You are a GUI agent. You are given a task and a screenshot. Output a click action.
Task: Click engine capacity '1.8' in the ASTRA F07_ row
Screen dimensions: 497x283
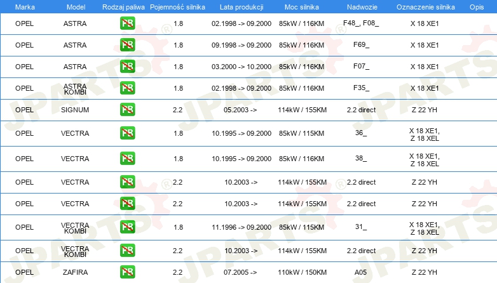coord(178,67)
